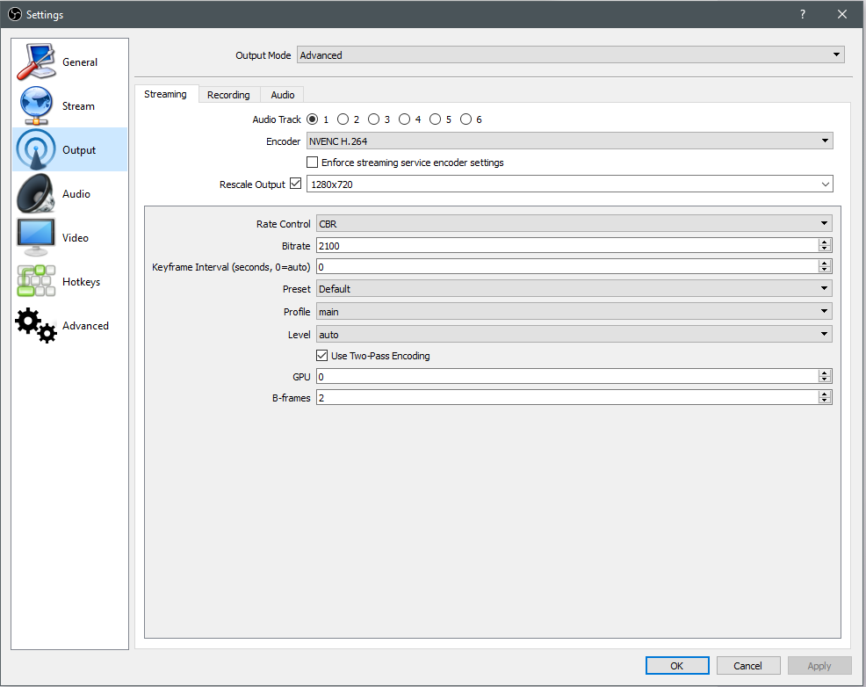Confirm settings with OK button
This screenshot has height=687, width=866.
[x=677, y=665]
